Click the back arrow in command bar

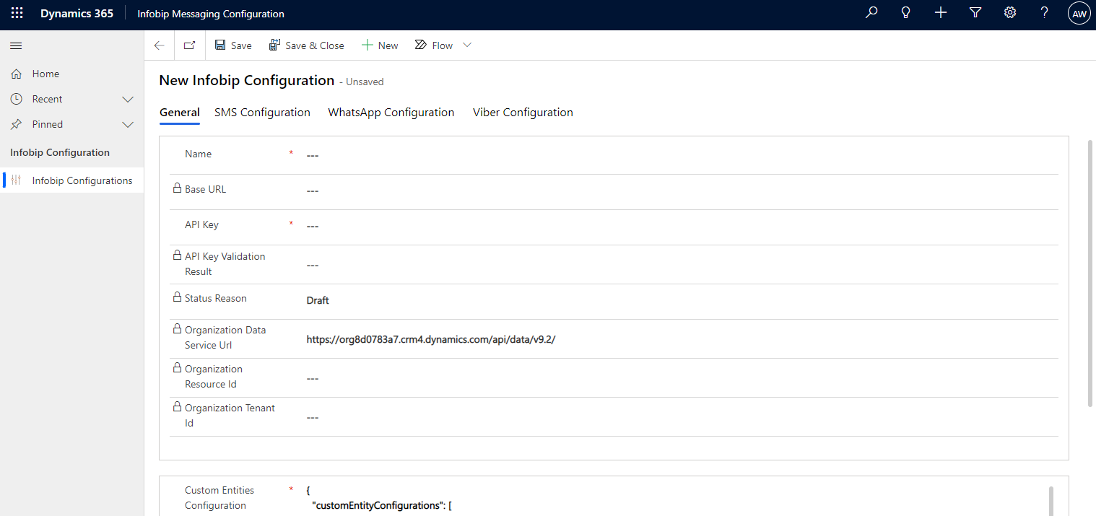(160, 45)
